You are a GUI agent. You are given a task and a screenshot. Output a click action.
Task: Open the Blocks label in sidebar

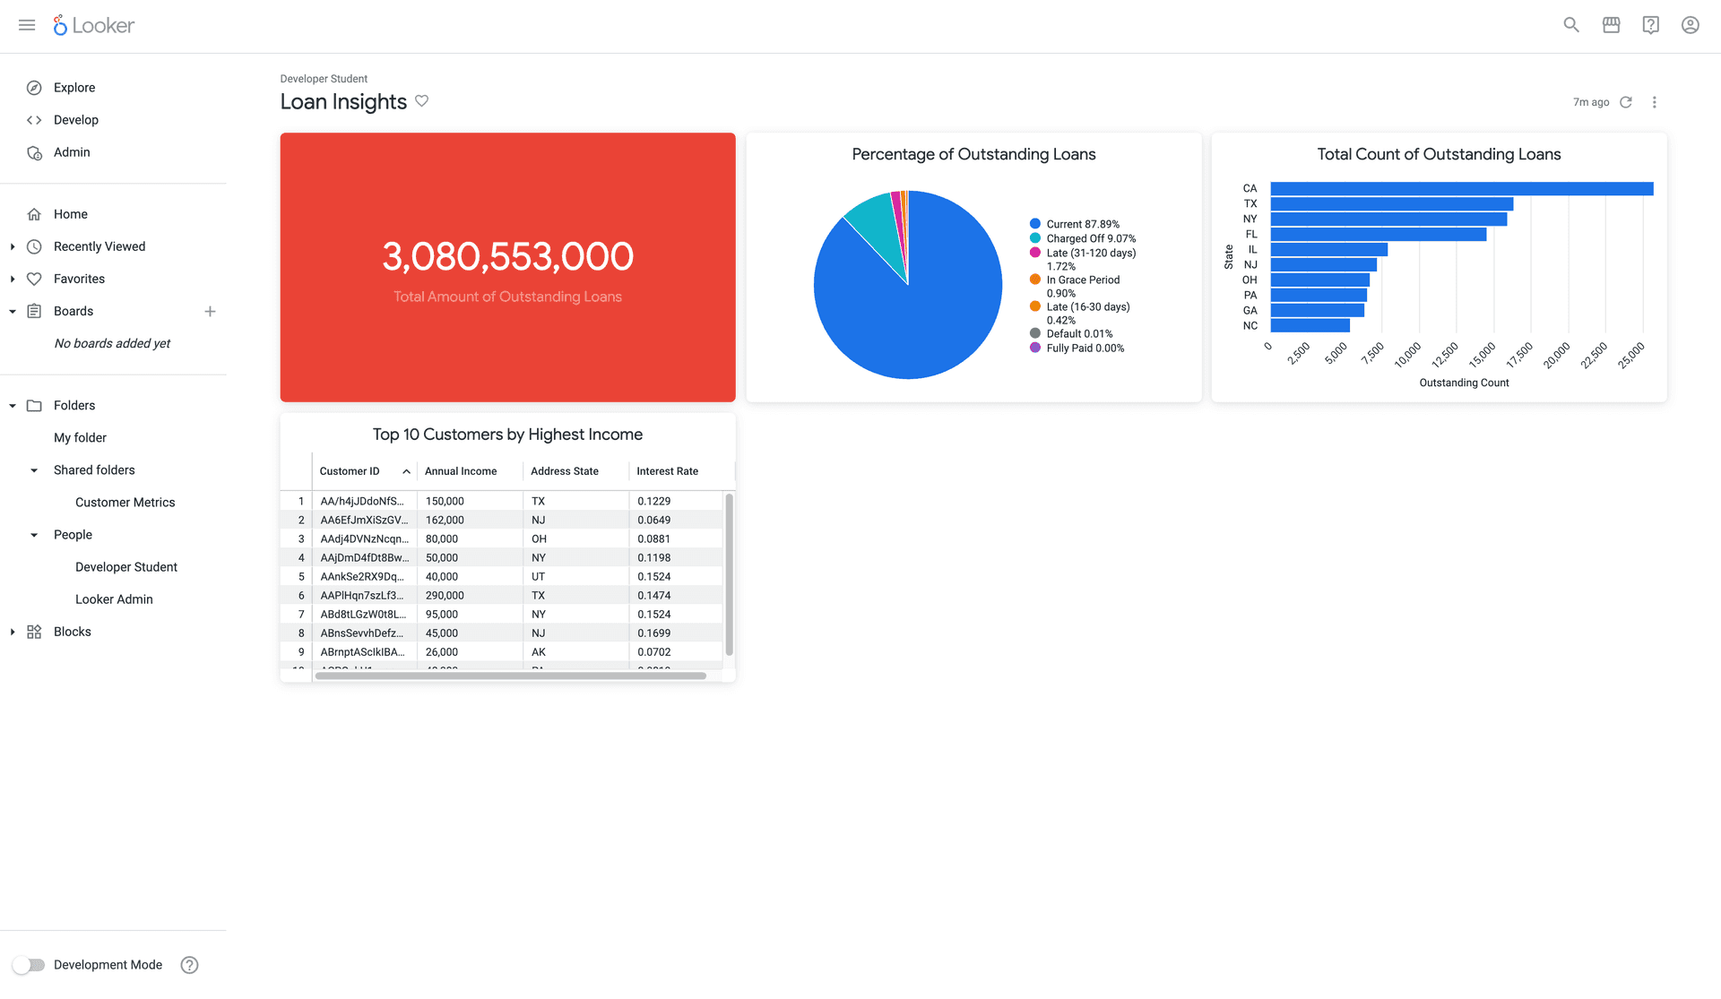[73, 632]
